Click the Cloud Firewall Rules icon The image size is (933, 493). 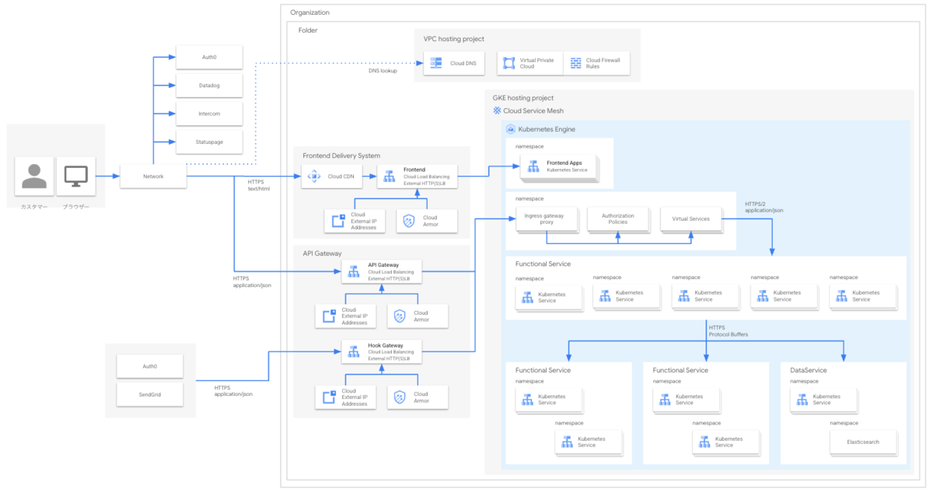576,63
